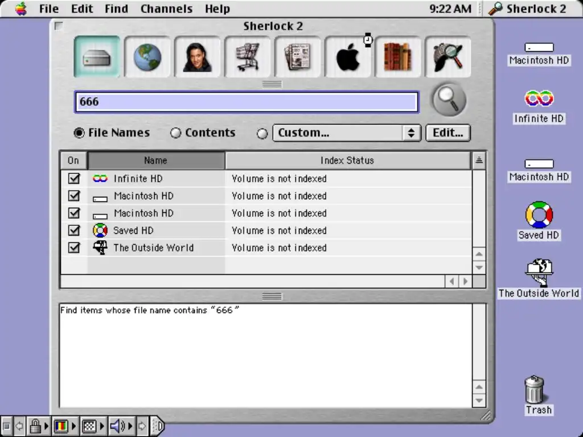The height and width of the screenshot is (437, 583).
Task: Click Infinite HD 'Volume is not indexed' status
Action: coord(279,179)
